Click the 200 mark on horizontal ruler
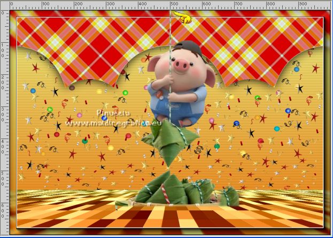This screenshot has width=333, height=238. point(78,4)
